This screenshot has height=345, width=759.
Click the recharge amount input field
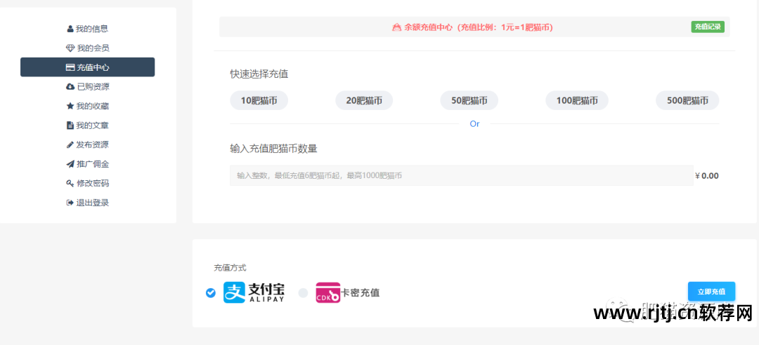point(461,175)
